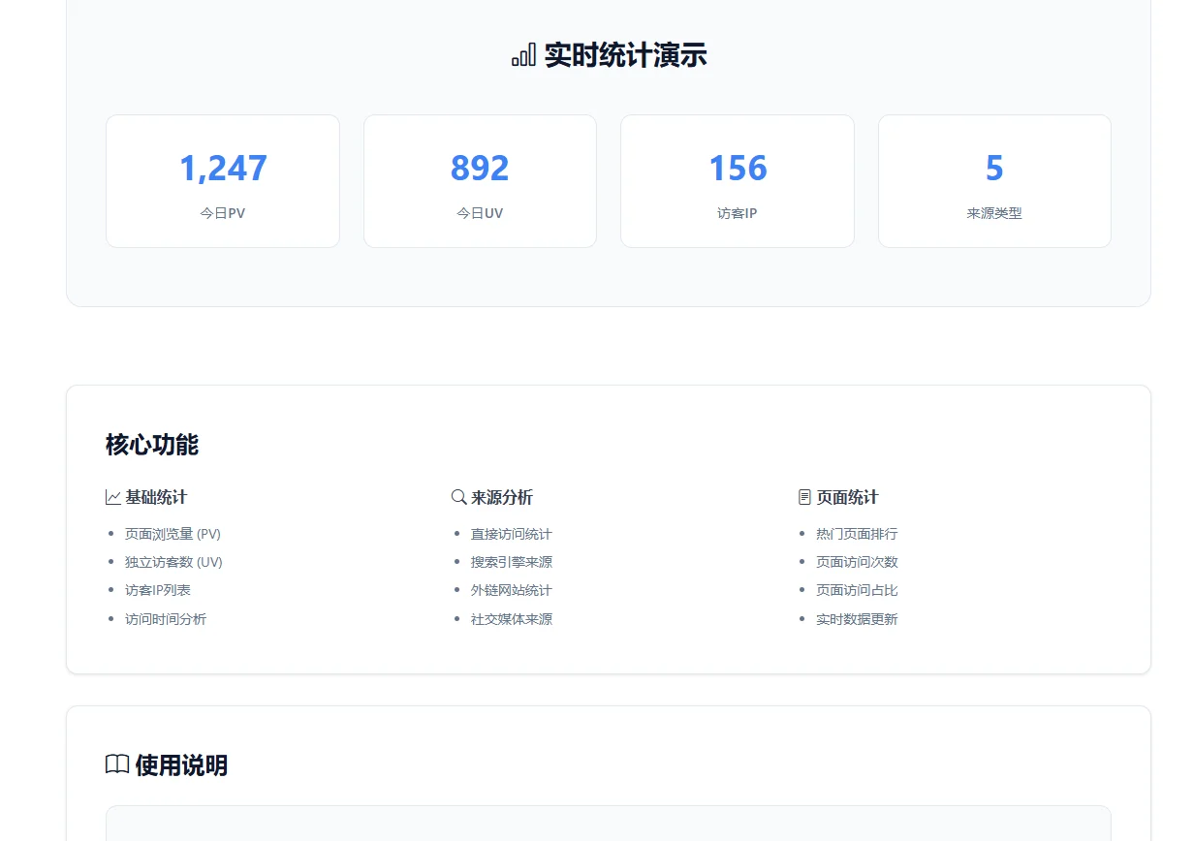Click the 社交媒体来源 list item
This screenshot has height=841, width=1194.
(x=511, y=619)
